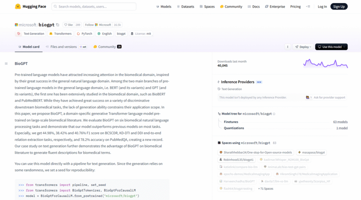
Task: Click the three-dot more options icon
Action: [288, 47]
